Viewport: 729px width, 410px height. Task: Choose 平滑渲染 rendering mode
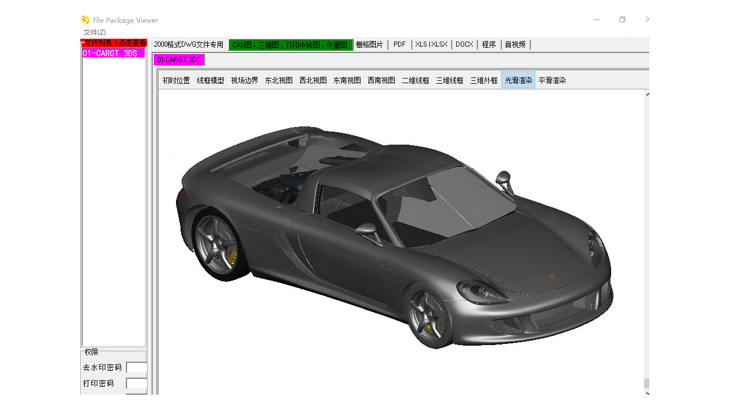click(552, 80)
